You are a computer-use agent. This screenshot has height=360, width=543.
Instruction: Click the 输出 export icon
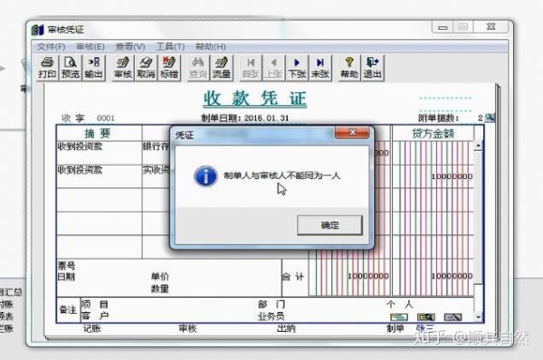click(x=93, y=68)
